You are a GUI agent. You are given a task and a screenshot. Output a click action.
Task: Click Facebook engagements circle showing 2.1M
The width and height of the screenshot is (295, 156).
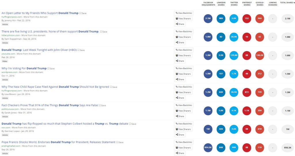pos(208,18)
